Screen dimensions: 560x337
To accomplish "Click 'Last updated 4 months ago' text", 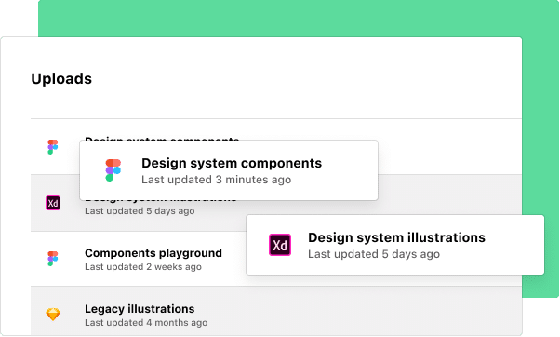I will 146,323.
